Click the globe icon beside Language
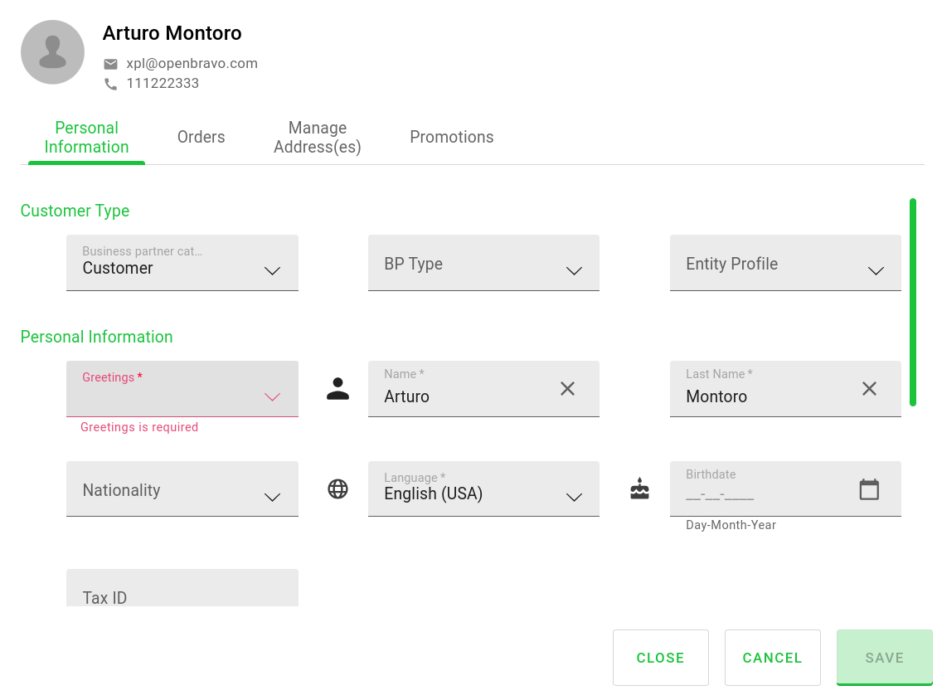Image resolution: width=942 pixels, height=695 pixels. [x=337, y=489]
